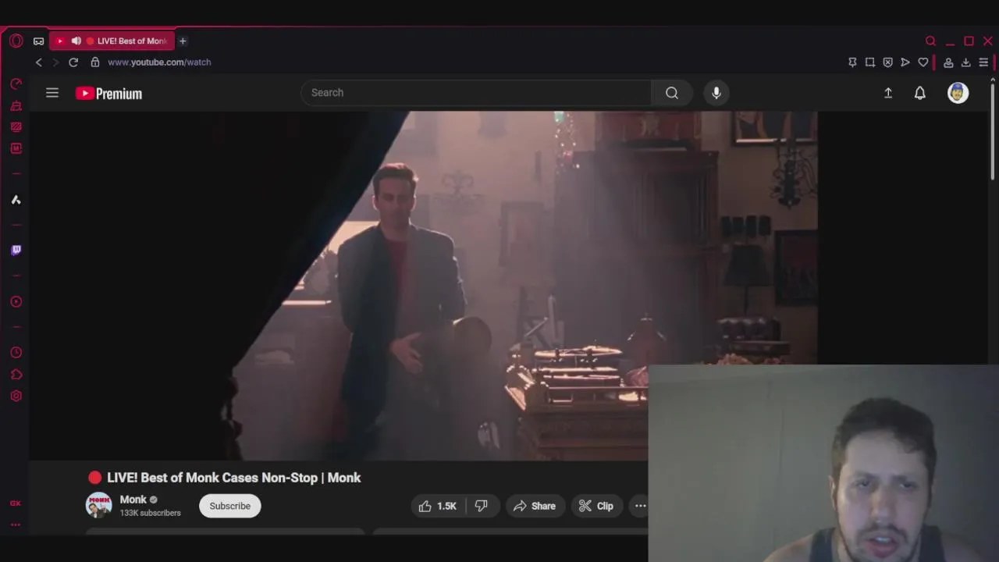Screen dimensions: 999x562
Task: Open History from sidebar clock
Action: click(x=16, y=353)
